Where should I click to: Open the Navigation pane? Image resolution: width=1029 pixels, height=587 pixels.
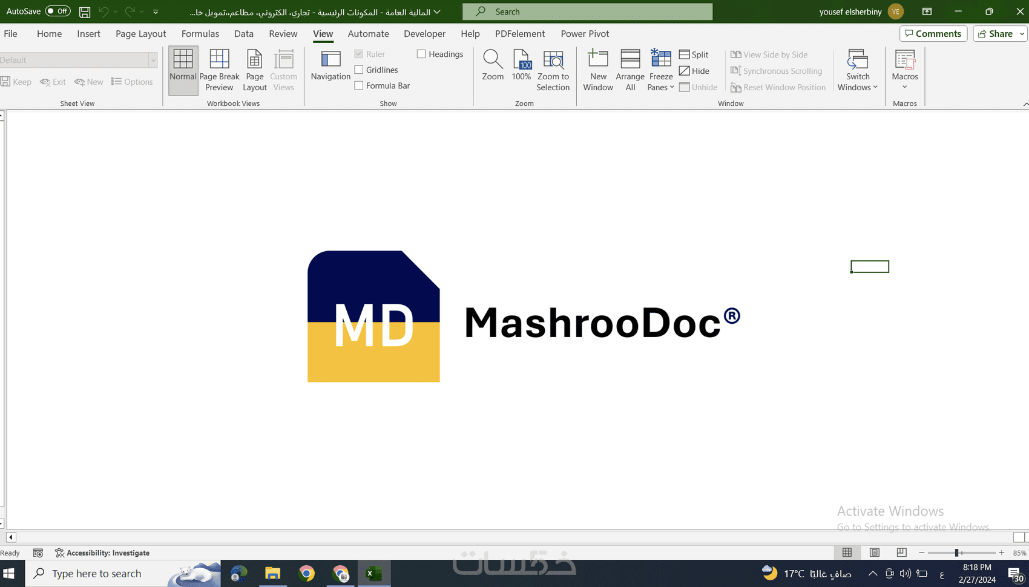[x=330, y=65]
